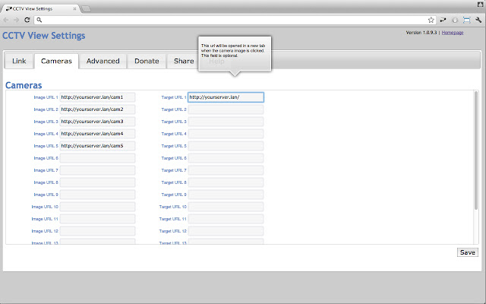Select the Target URL 8 input
486x304 pixels.
(226, 182)
